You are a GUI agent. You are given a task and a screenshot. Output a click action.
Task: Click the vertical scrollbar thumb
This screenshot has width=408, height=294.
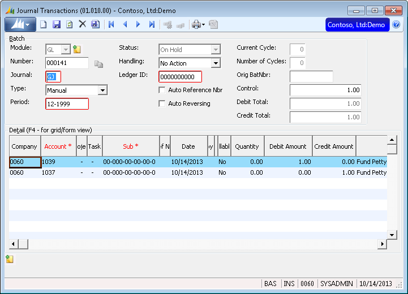point(392,149)
